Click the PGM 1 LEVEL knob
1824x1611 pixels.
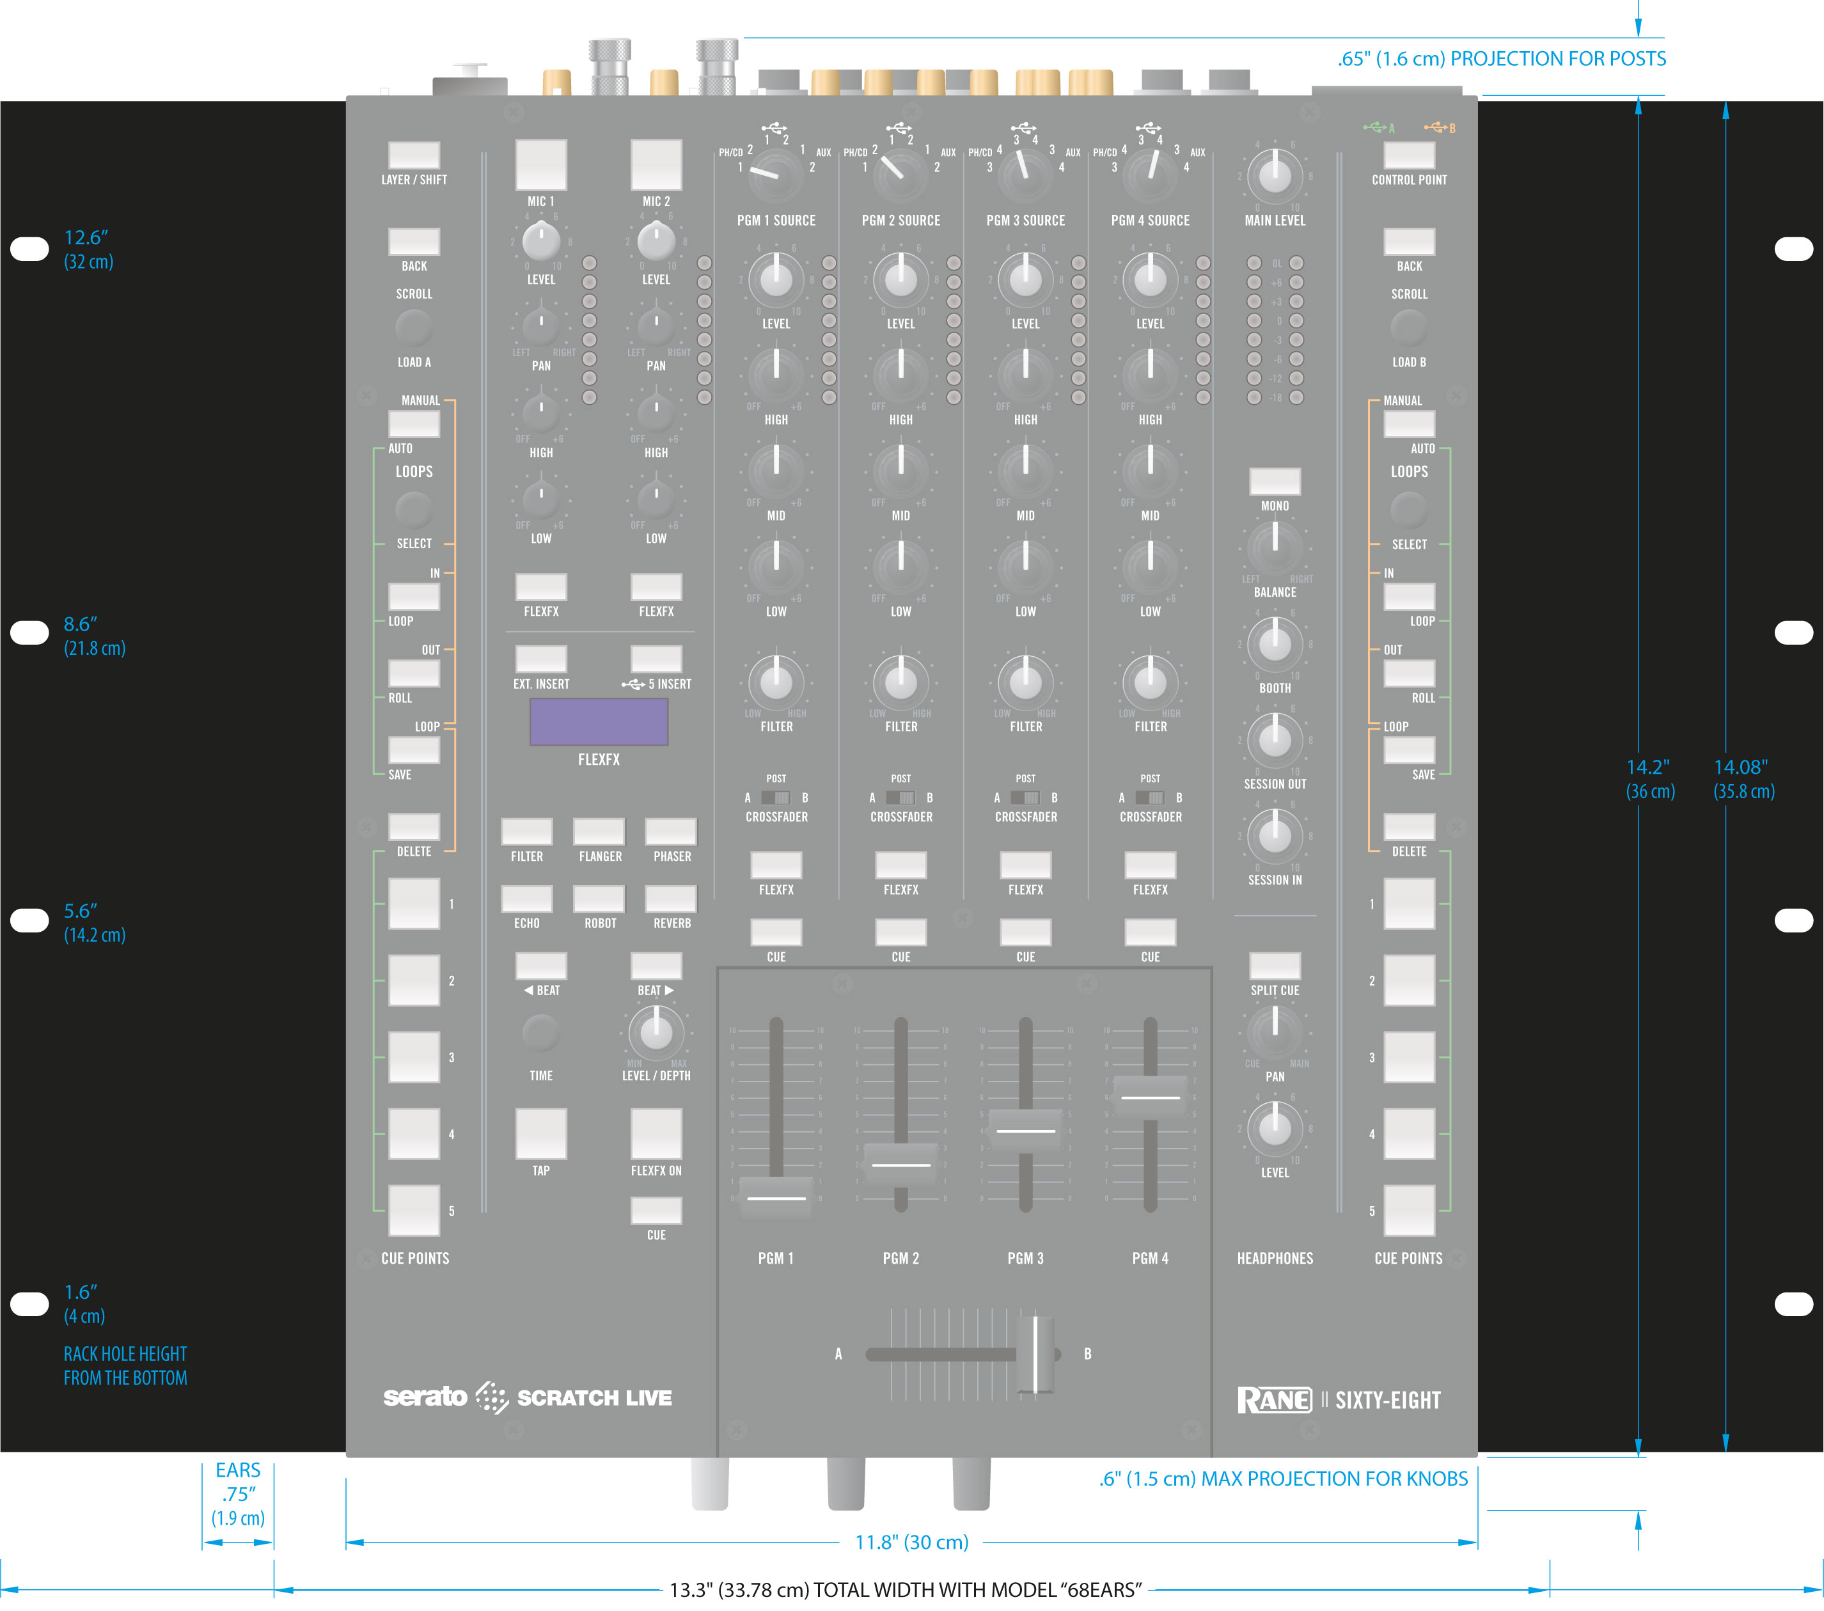pyautogui.click(x=776, y=279)
